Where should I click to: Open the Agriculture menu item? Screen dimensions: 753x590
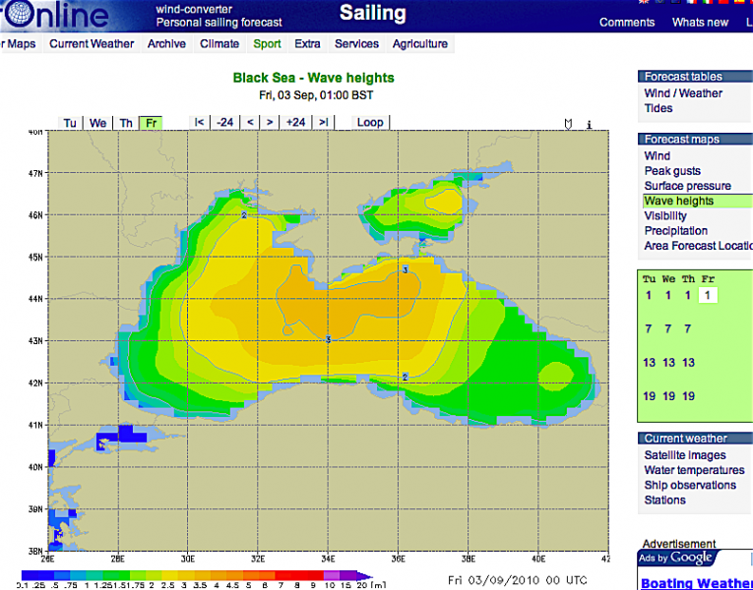click(419, 44)
